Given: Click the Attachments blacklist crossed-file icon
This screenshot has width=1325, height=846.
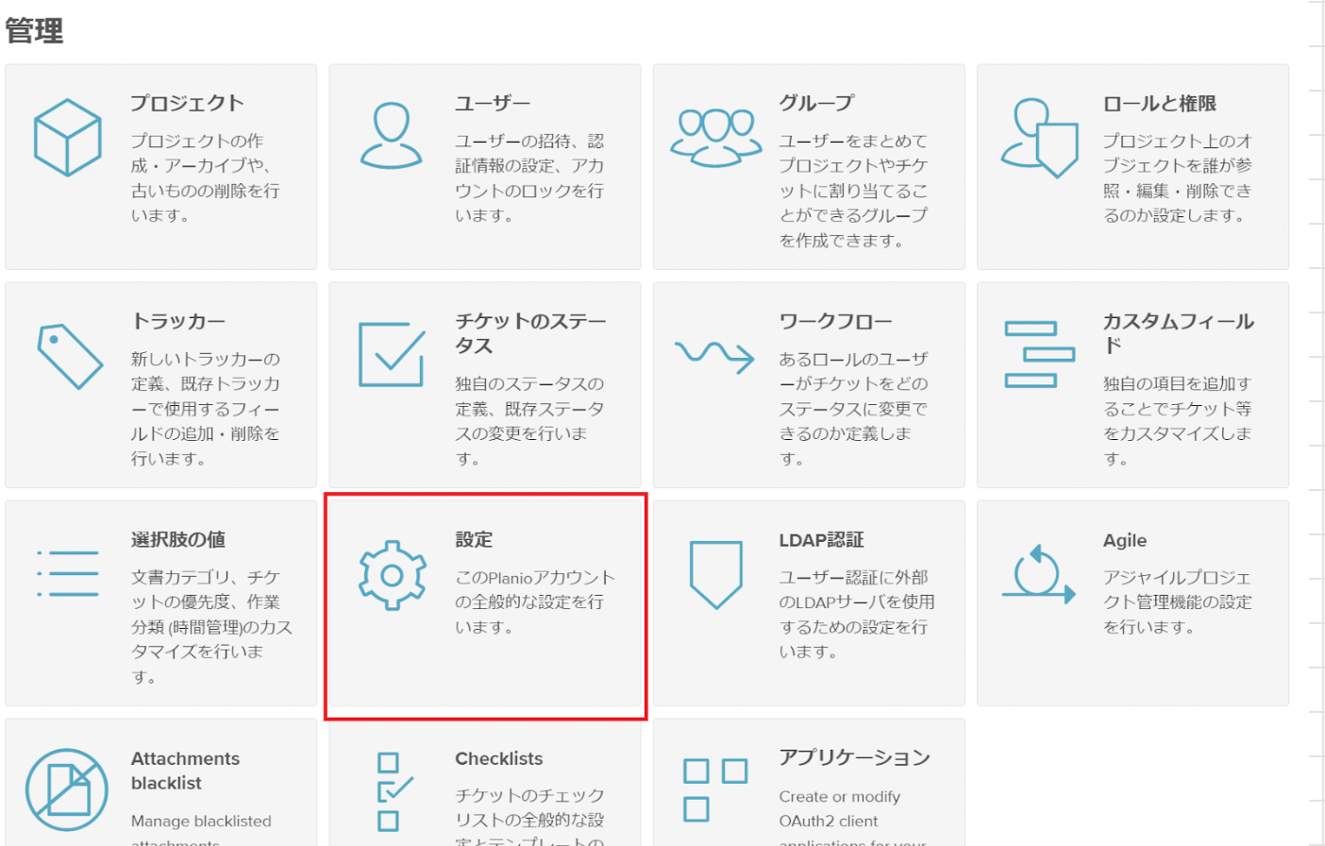Looking at the screenshot, I should point(67,789).
